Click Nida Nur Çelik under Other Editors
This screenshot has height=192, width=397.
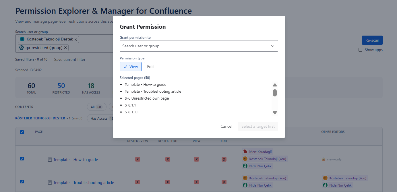click(x=337, y=185)
